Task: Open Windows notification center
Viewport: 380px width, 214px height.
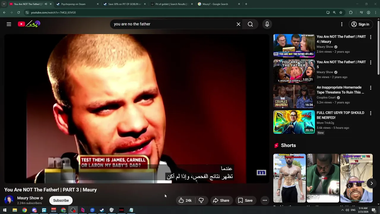Action: point(374,210)
